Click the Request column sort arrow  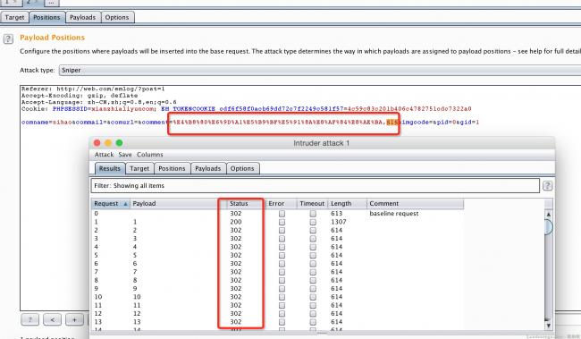click(x=125, y=204)
